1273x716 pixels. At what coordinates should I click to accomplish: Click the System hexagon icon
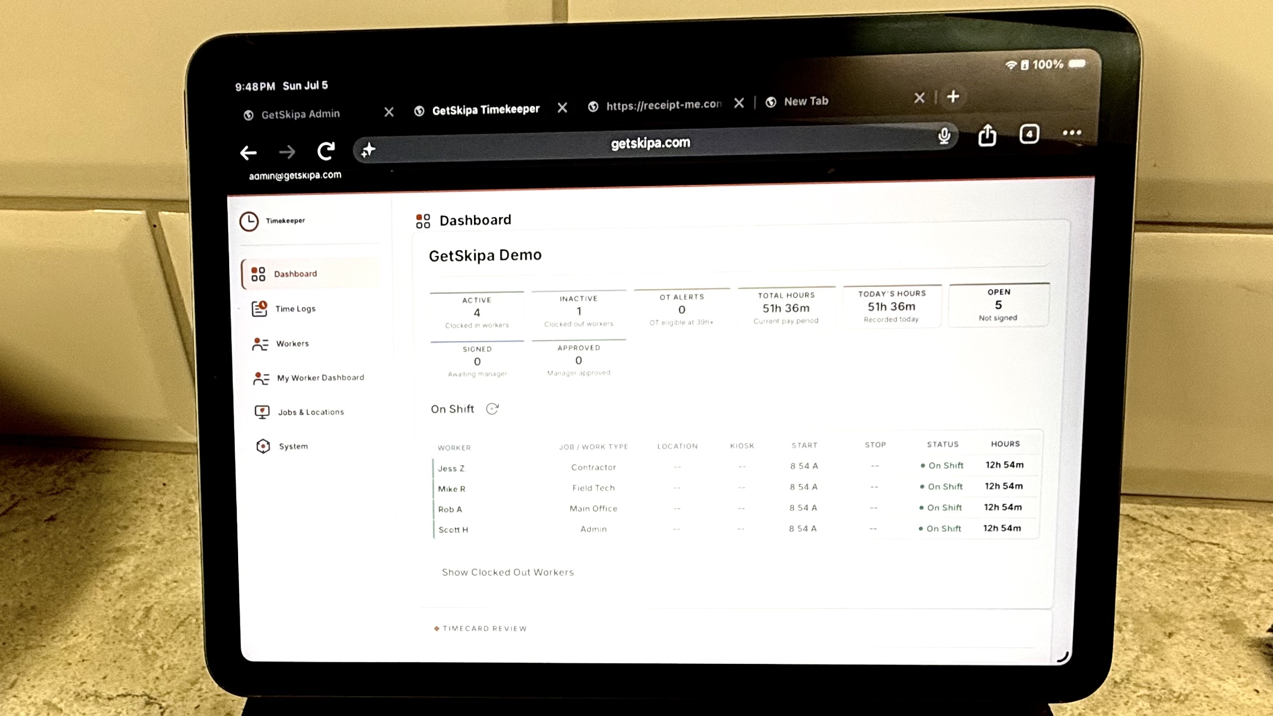coord(263,446)
